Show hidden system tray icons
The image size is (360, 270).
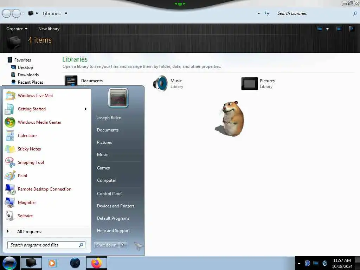coord(299,263)
